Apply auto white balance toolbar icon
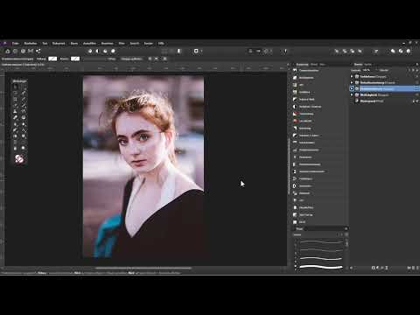Image resolution: width=420 pixels, height=315 pixels. 113,51
